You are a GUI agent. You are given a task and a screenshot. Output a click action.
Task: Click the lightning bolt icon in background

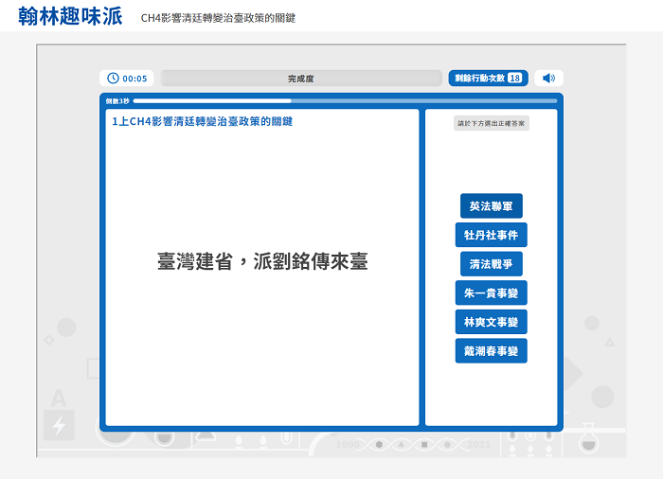click(x=59, y=426)
